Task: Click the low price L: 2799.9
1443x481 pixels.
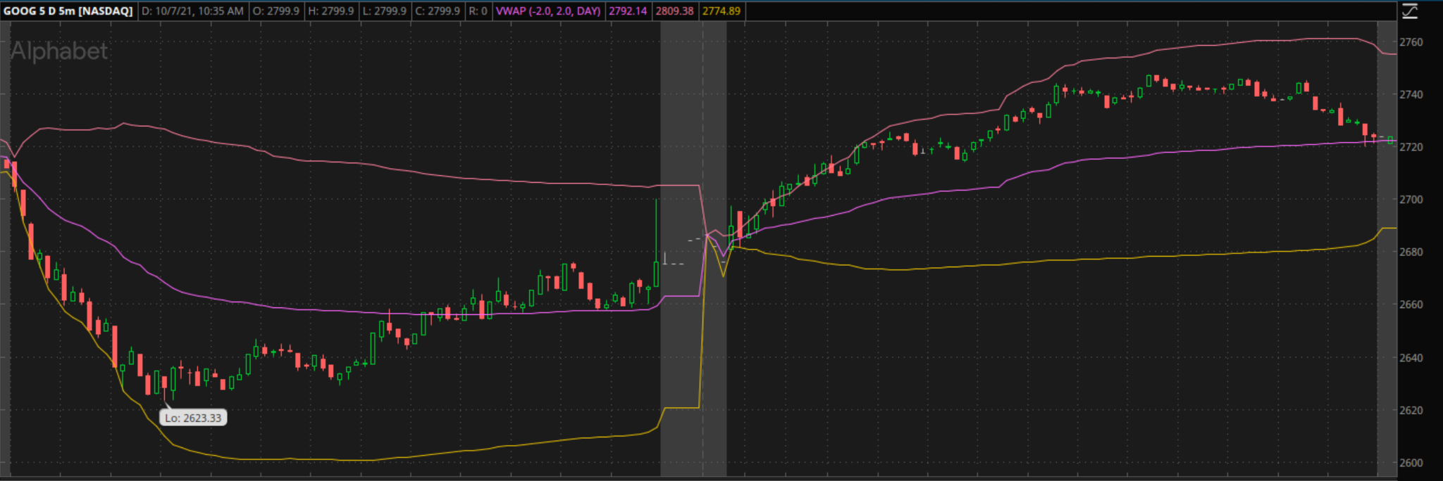Action: [x=385, y=11]
